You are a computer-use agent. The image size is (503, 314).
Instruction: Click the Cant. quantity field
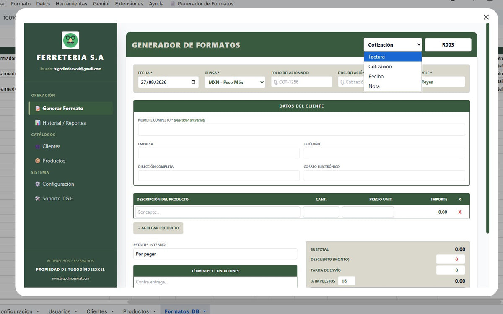click(x=321, y=212)
